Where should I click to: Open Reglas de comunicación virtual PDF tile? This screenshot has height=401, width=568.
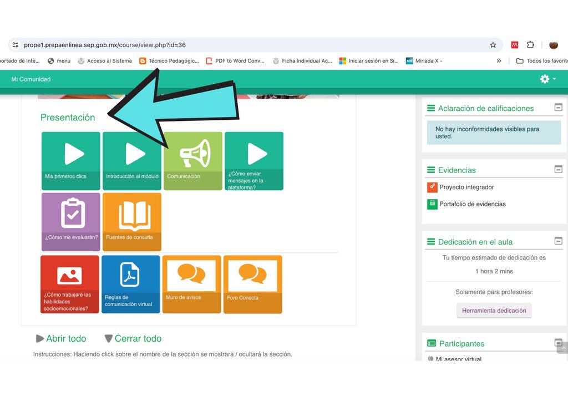(x=130, y=285)
